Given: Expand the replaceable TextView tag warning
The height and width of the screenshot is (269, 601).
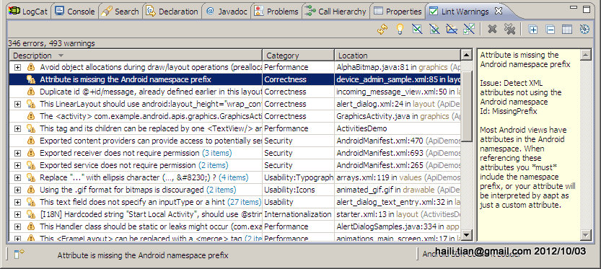Looking at the screenshot, I should click(17, 128).
